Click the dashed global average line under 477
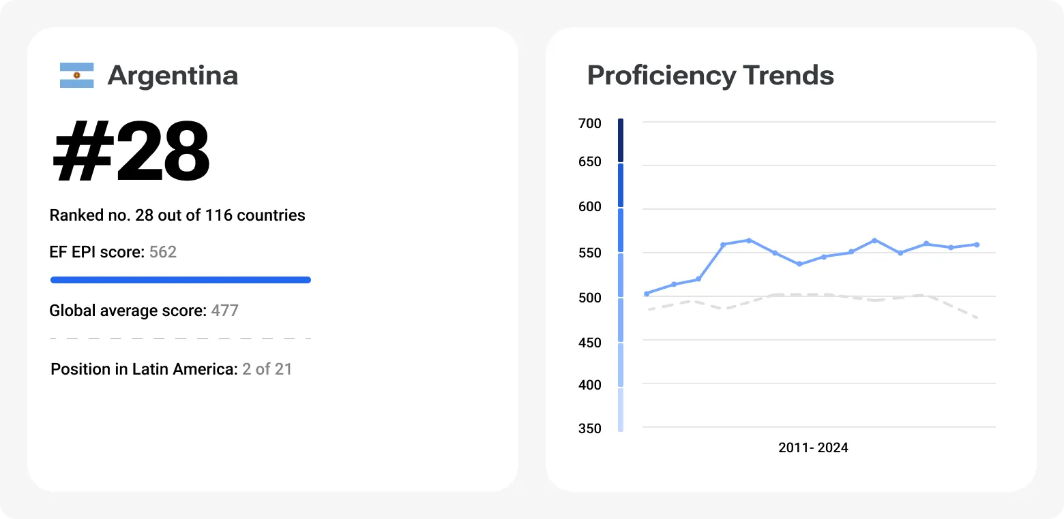 pos(181,338)
